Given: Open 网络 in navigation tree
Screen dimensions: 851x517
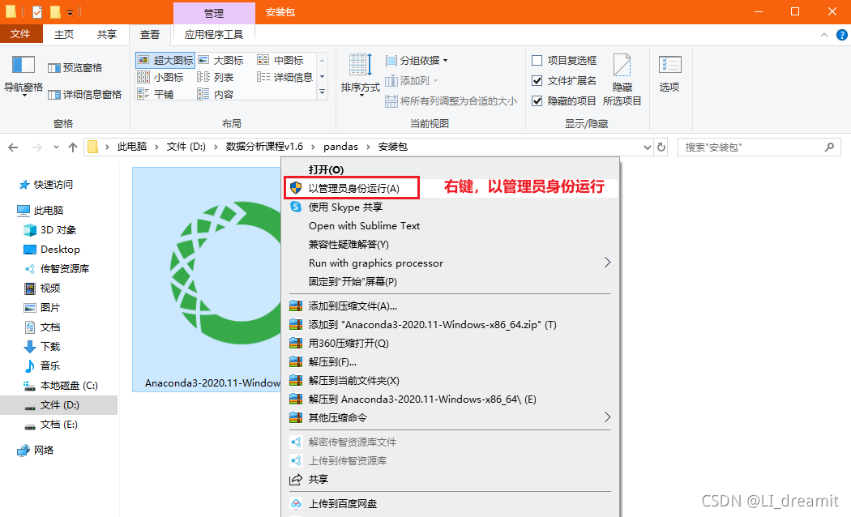Looking at the screenshot, I should click(36, 451).
